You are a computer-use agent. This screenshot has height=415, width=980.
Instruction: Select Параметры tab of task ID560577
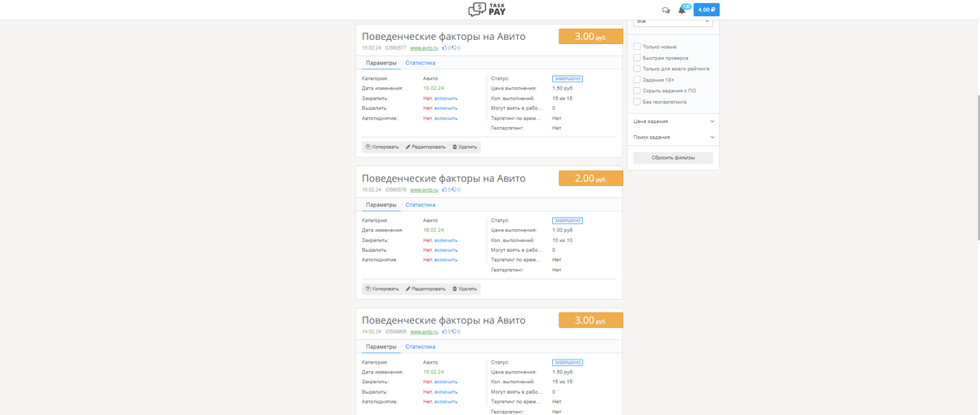click(381, 63)
